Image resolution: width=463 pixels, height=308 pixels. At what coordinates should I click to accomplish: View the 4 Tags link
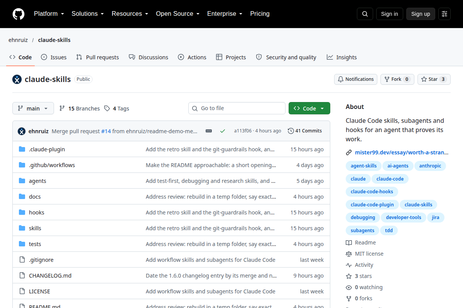point(117,109)
